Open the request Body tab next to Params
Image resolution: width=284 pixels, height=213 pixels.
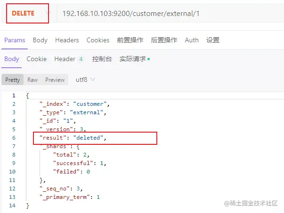click(x=40, y=40)
